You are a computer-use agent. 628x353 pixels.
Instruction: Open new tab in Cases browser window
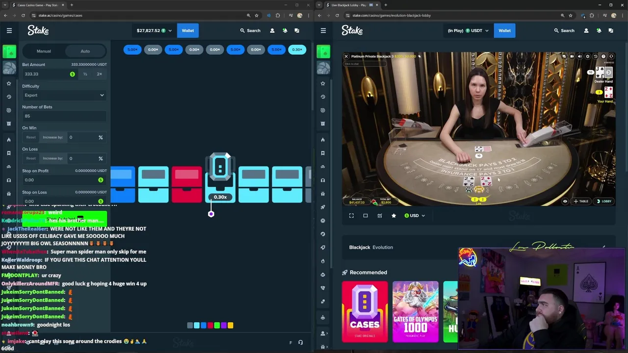pos(72,5)
